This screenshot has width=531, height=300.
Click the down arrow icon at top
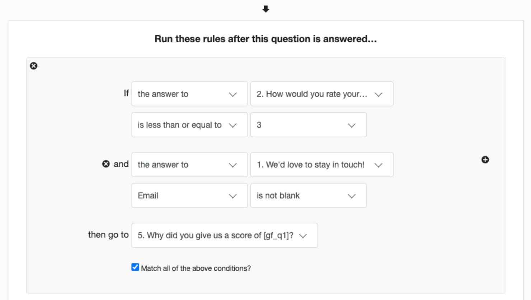[x=265, y=9]
